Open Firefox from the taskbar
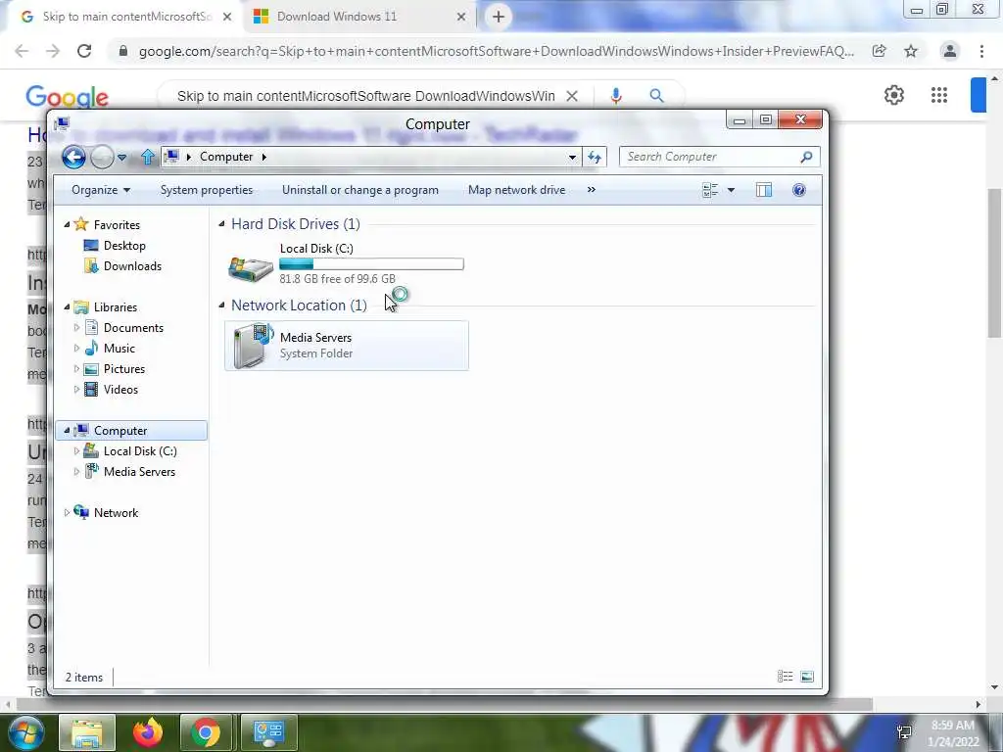1003x752 pixels. pyautogui.click(x=147, y=732)
